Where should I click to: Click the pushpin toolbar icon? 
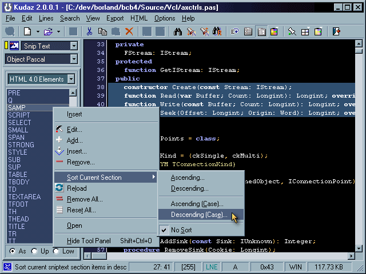point(292,31)
